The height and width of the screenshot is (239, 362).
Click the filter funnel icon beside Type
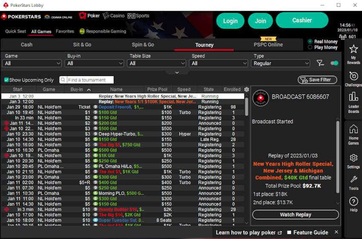pos(320,63)
